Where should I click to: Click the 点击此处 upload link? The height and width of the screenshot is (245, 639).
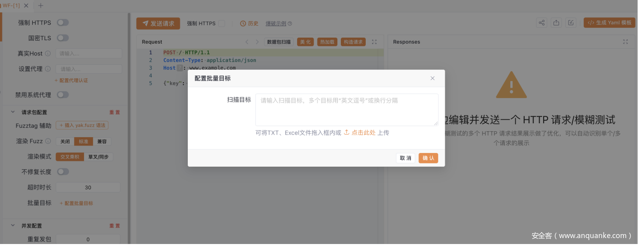[363, 133]
